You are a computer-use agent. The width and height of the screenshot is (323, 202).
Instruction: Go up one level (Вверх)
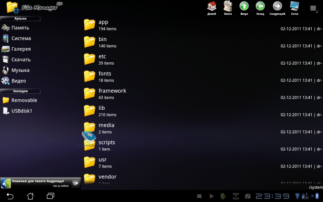click(x=244, y=8)
